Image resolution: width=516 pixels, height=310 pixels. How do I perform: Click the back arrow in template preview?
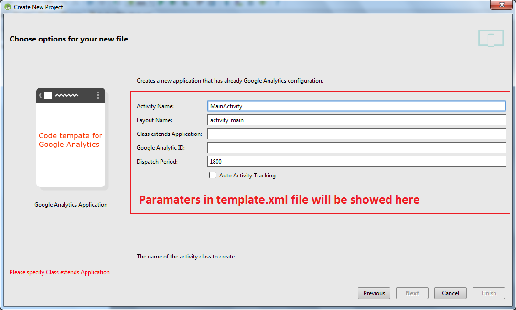[x=41, y=95]
